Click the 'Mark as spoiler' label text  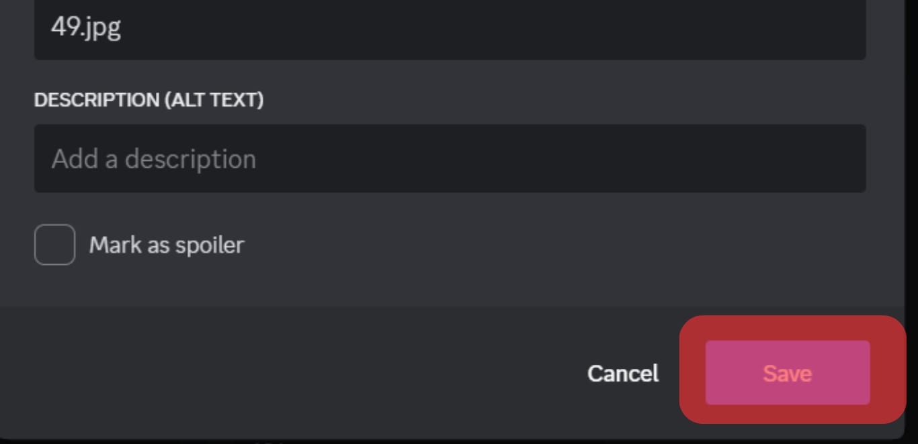[167, 245]
